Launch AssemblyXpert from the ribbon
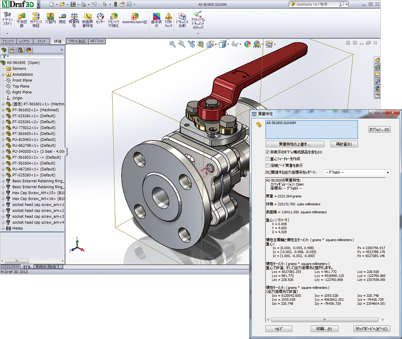402x339 pixels. (x=135, y=18)
